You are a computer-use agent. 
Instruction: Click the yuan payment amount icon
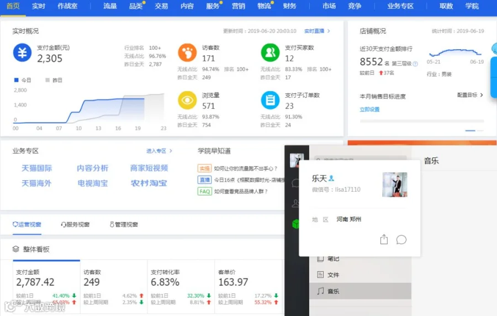pyautogui.click(x=22, y=52)
